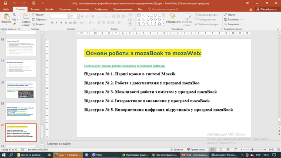This screenshot has width=281, height=158.
Task: Select the triangle shape in the gallery
Action: pos(139,19)
